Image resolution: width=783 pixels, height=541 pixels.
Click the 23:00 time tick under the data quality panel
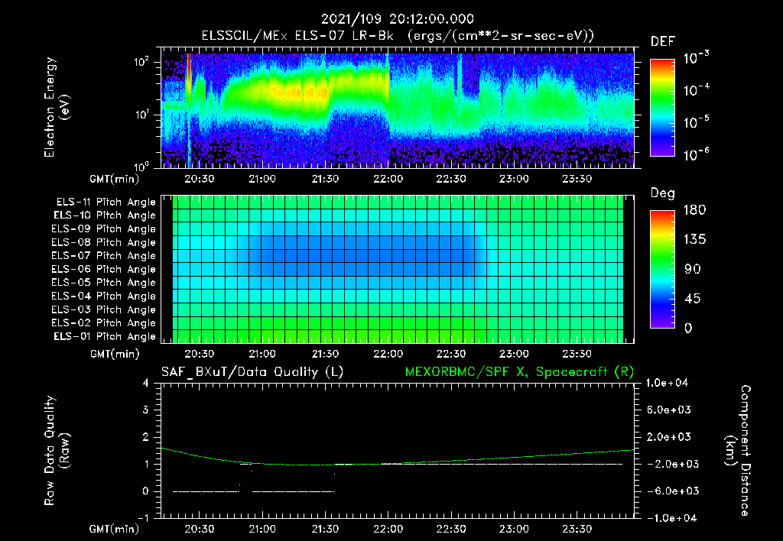514,529
